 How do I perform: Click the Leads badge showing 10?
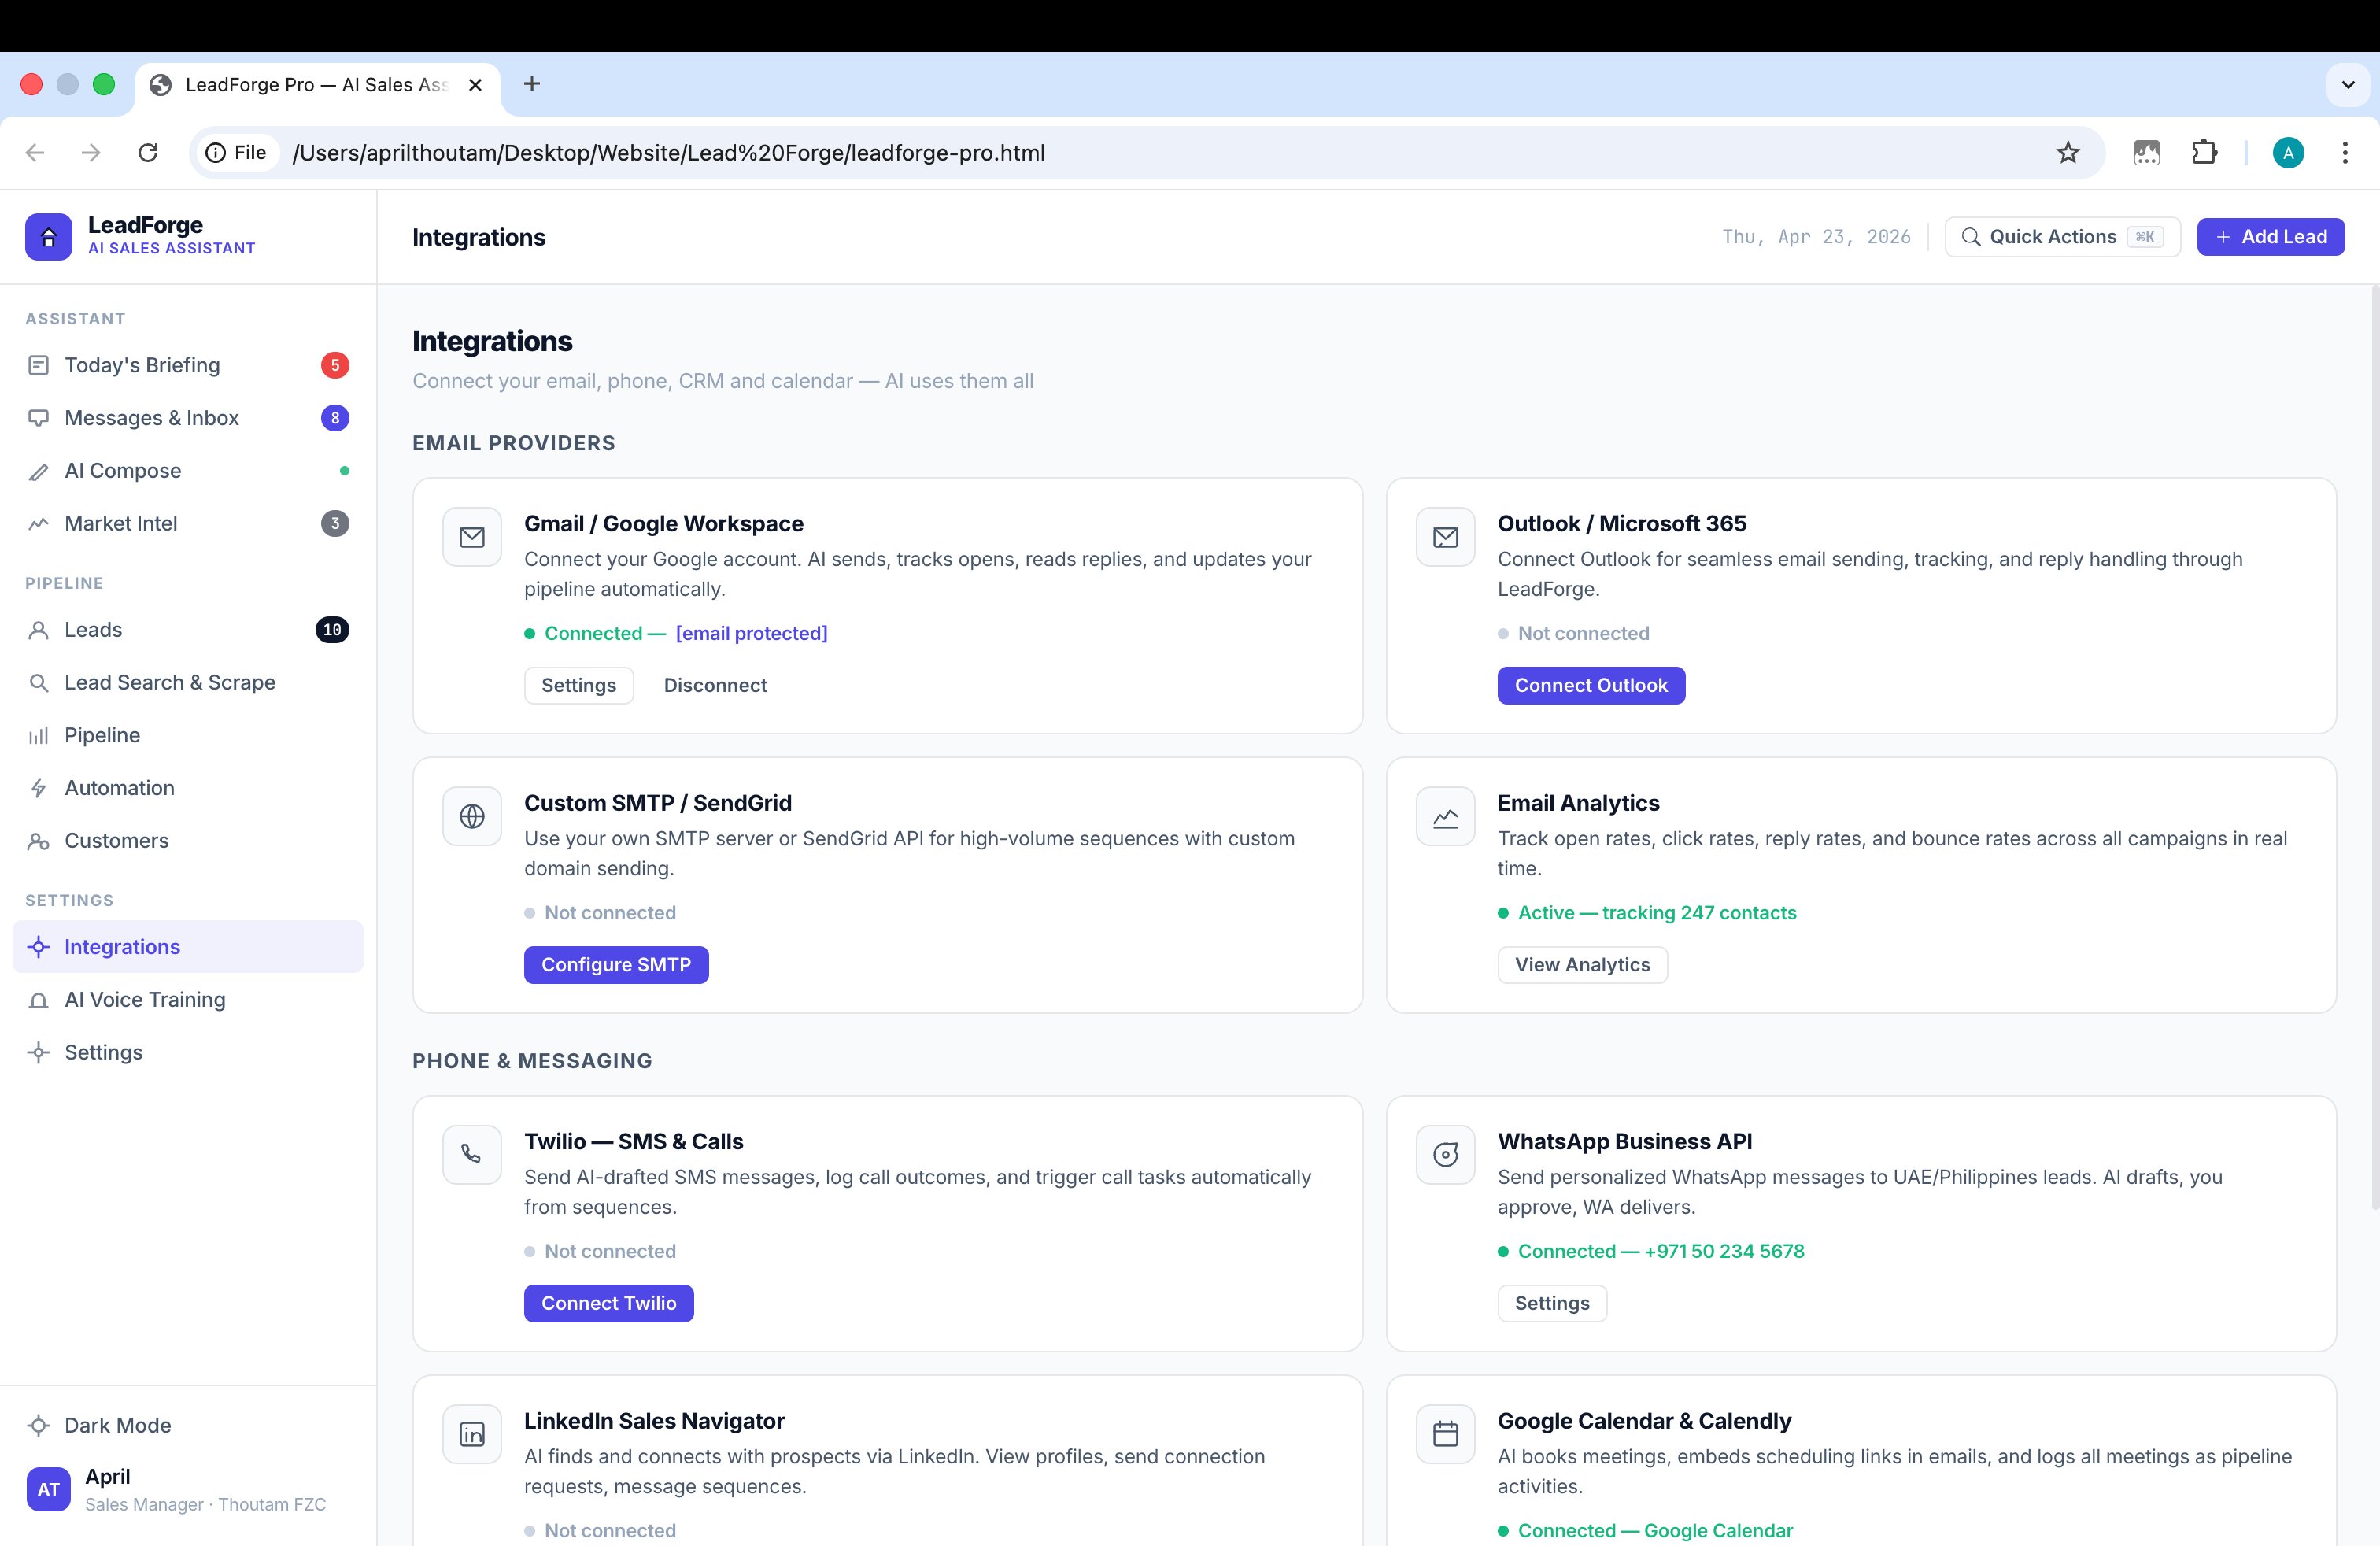pos(332,629)
